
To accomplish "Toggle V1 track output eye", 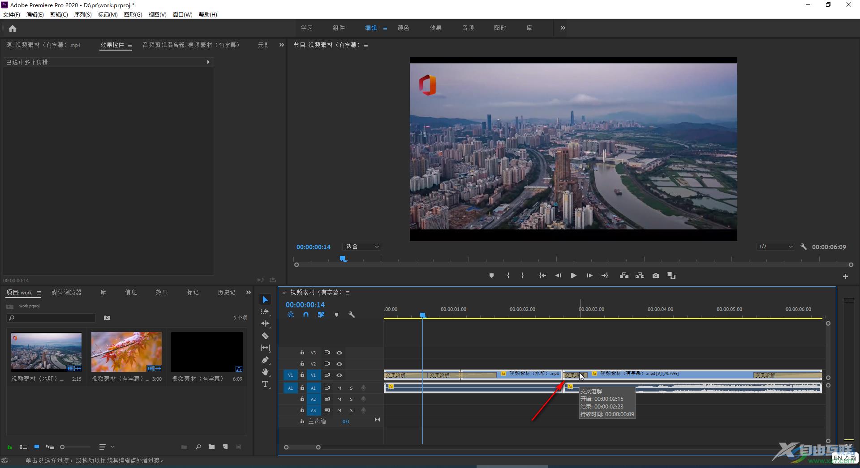I will pos(339,375).
